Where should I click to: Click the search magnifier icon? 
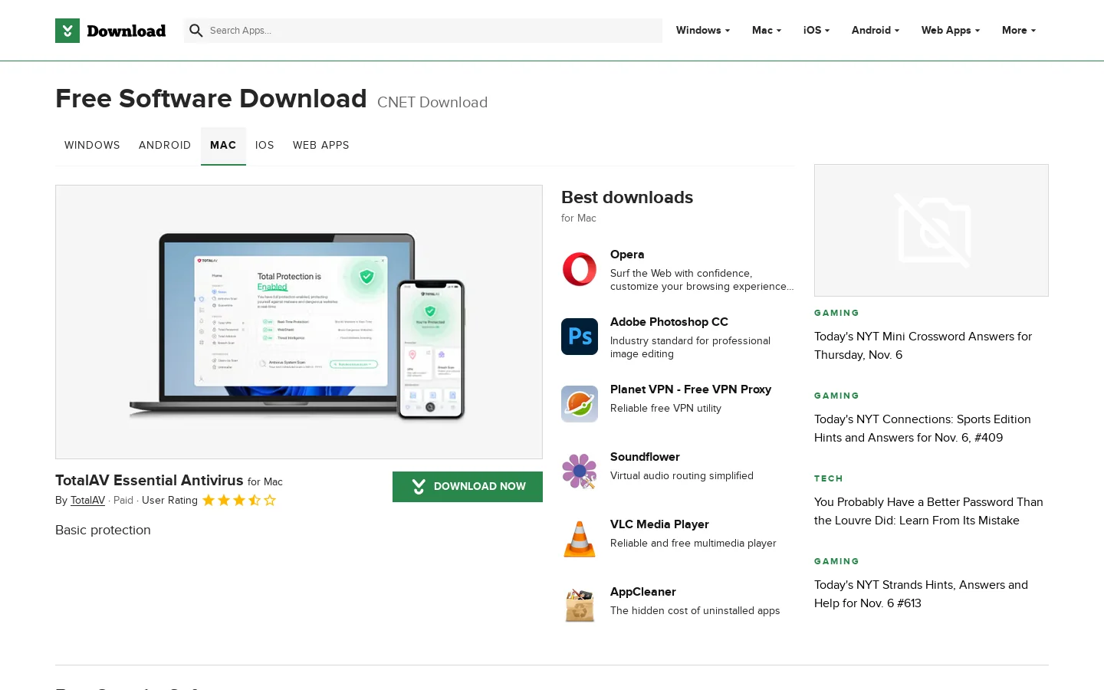click(x=196, y=31)
